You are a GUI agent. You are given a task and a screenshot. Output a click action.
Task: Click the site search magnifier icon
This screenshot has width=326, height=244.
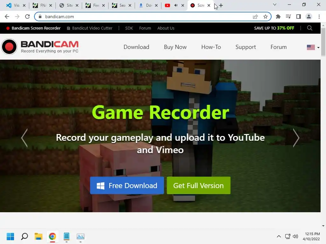coord(309,28)
